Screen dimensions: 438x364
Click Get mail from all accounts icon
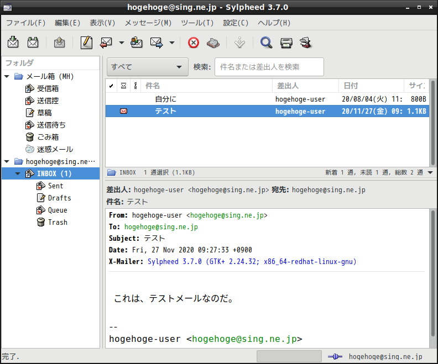tap(33, 43)
